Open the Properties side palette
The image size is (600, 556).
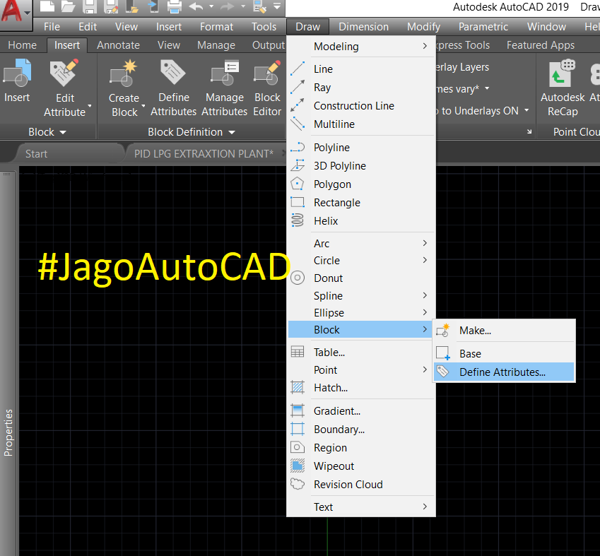point(8,432)
